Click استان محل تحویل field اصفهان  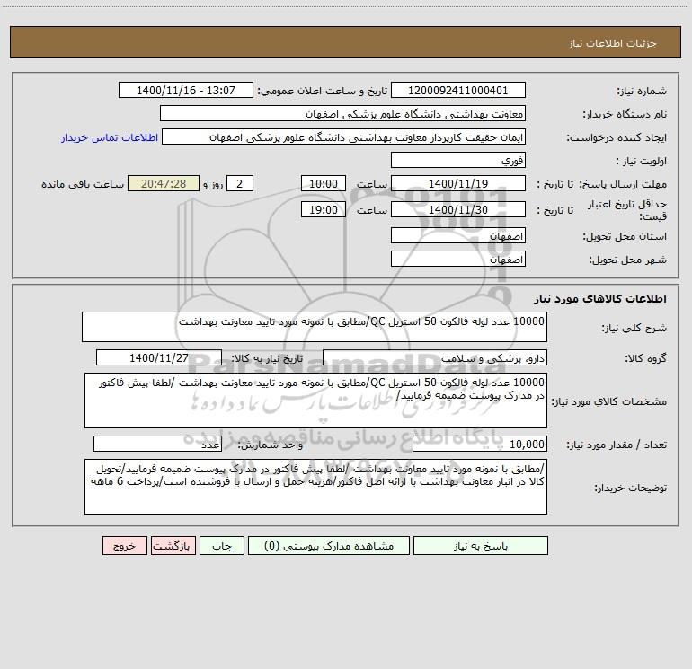pos(458,235)
